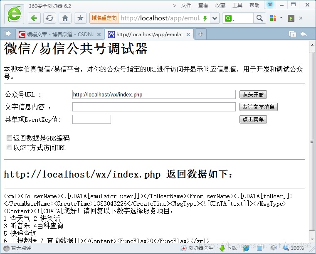Focus the browser address bar
The image size is (316, 254).
point(160,18)
